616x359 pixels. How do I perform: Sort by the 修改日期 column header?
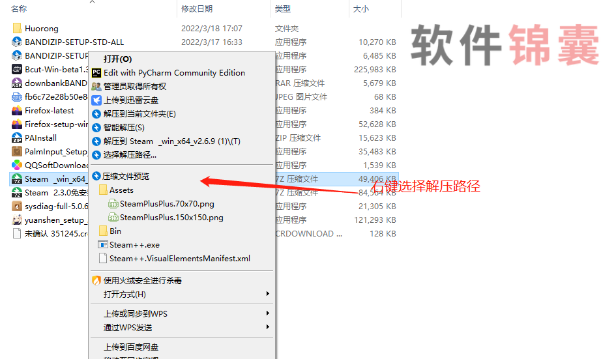[197, 8]
